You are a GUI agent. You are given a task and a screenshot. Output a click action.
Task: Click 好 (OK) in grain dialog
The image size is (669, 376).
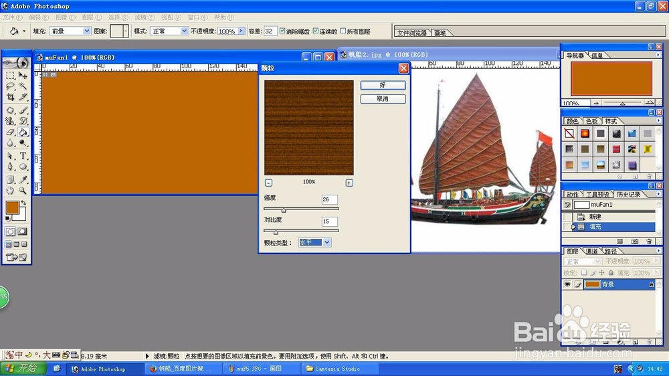point(383,85)
